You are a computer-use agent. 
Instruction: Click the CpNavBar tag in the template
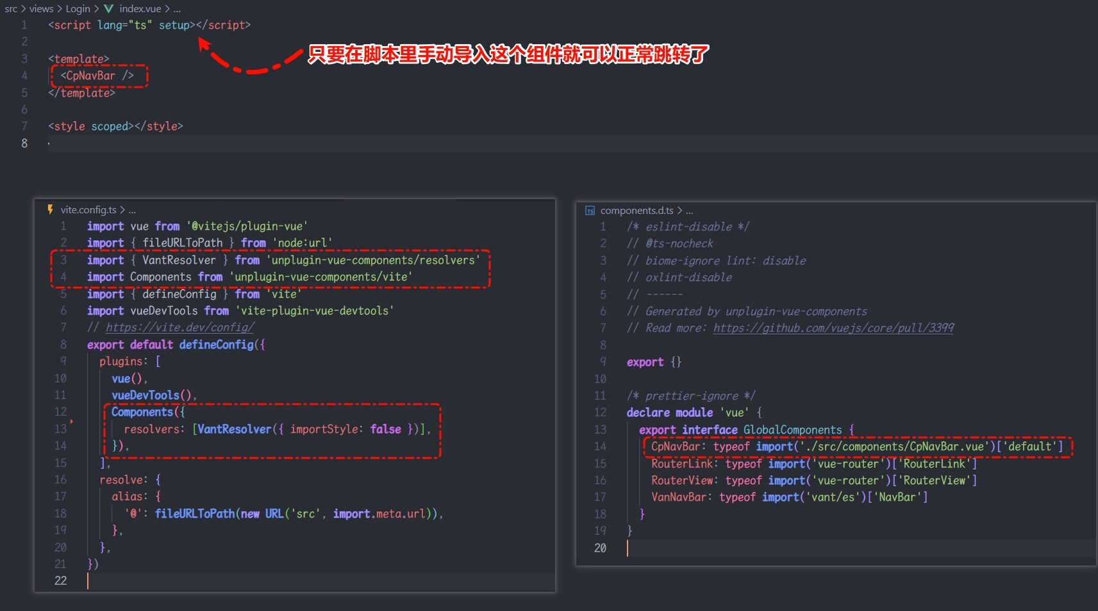(97, 76)
